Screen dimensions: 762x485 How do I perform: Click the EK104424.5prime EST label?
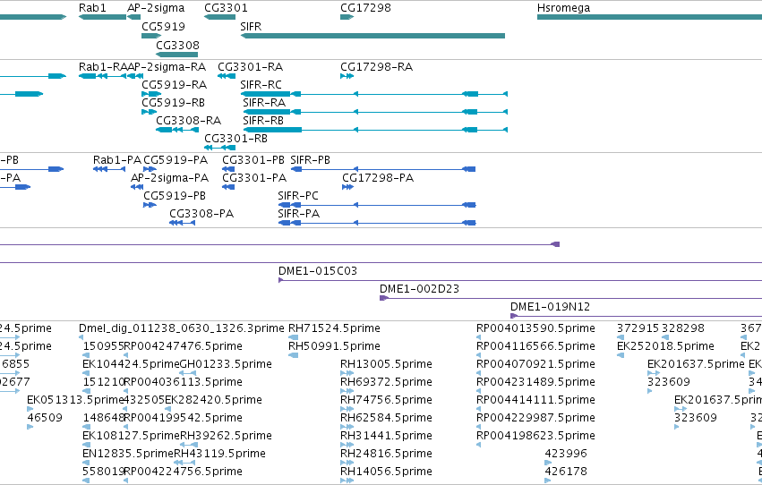(x=132, y=364)
